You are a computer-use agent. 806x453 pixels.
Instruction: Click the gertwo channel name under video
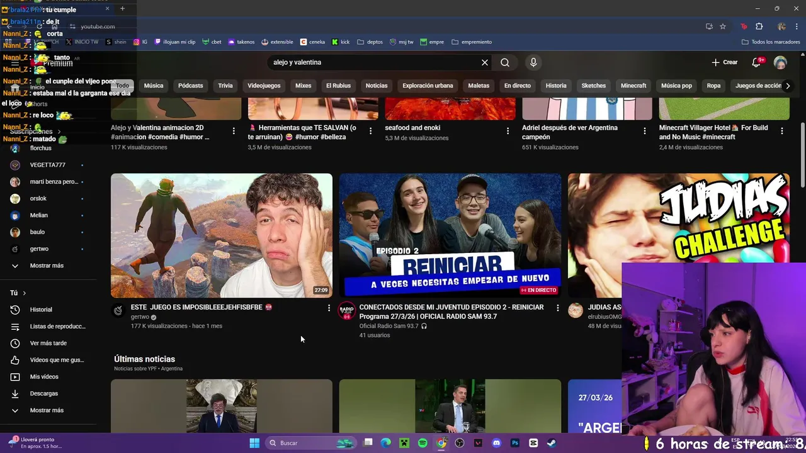click(140, 317)
